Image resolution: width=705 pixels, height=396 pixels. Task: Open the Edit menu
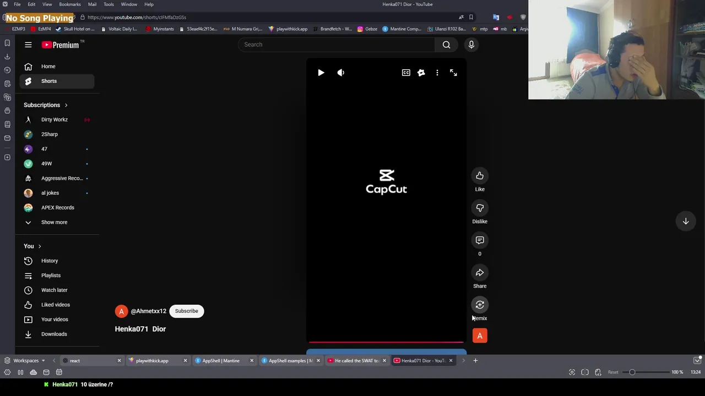coord(31,4)
